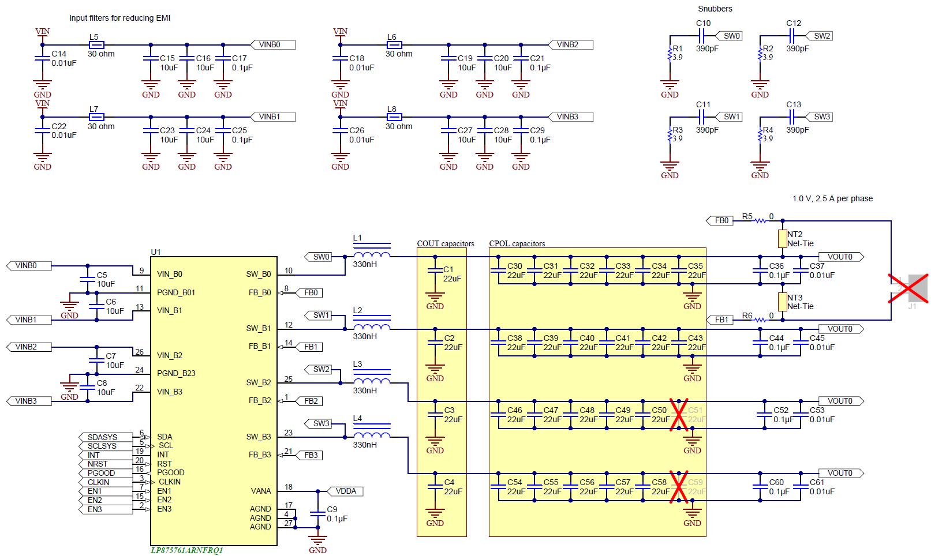Click the PGND_B23 pin name on U1
This screenshot has height=556, width=931.
coord(176,373)
